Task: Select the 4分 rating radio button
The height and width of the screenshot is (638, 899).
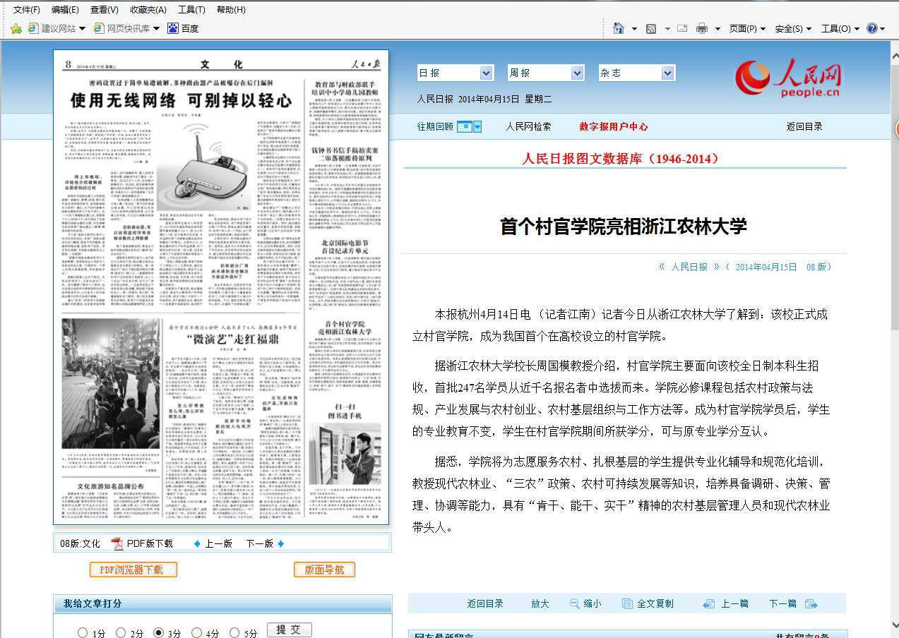Action: pos(196,633)
